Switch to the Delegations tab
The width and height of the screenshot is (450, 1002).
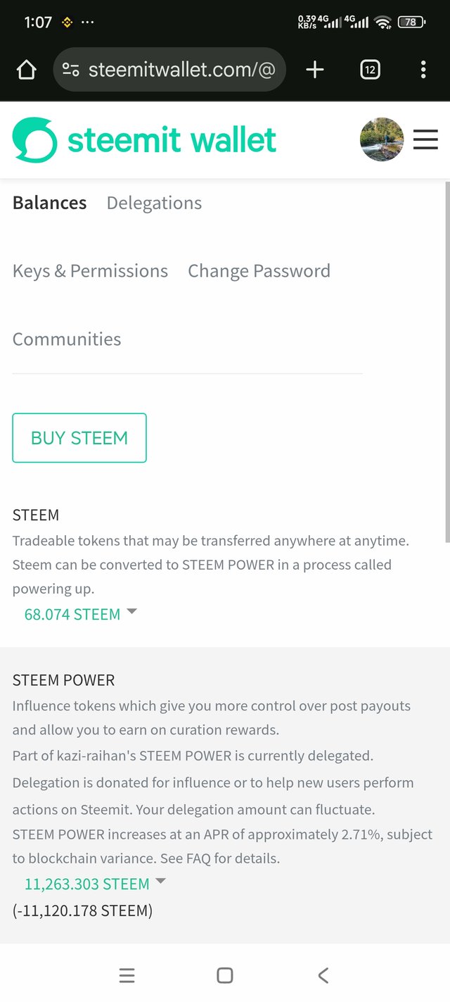(154, 203)
